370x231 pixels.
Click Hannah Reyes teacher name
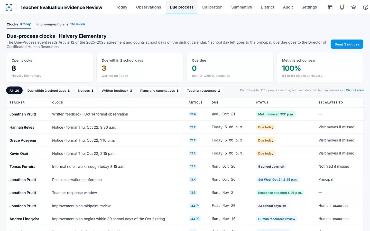click(x=22, y=127)
